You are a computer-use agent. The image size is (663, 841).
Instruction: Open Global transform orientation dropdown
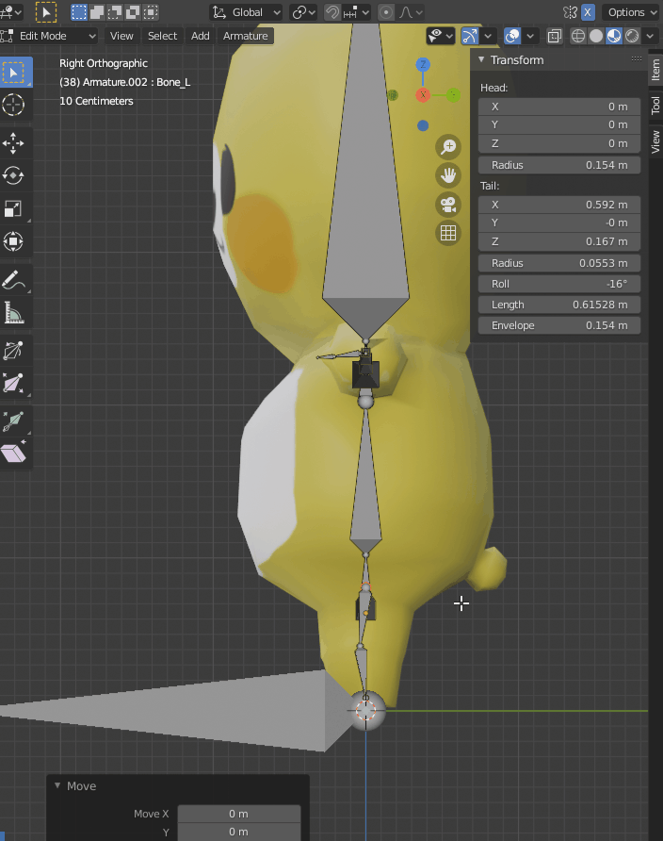(247, 12)
